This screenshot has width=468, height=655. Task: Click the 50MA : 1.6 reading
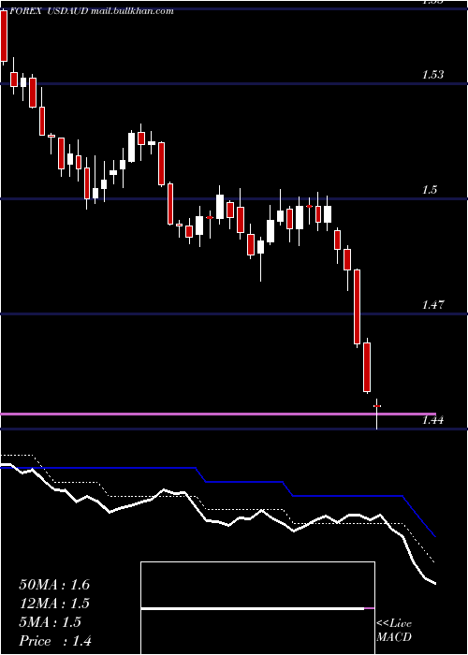pyautogui.click(x=54, y=585)
